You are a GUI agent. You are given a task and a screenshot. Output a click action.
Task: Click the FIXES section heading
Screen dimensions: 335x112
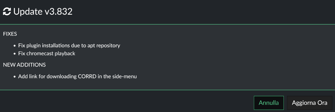(x=10, y=34)
